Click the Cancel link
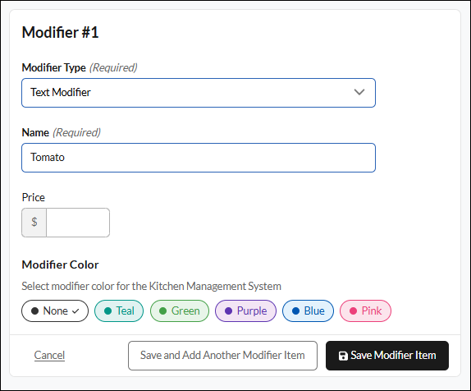 pyautogui.click(x=49, y=355)
